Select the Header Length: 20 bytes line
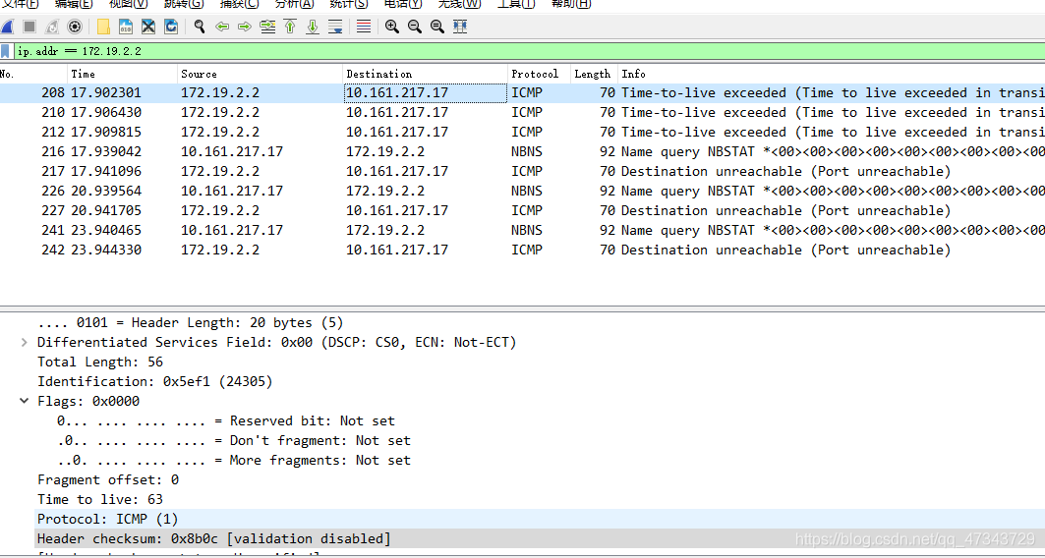Viewport: 1045px width, 558px height. [191, 323]
